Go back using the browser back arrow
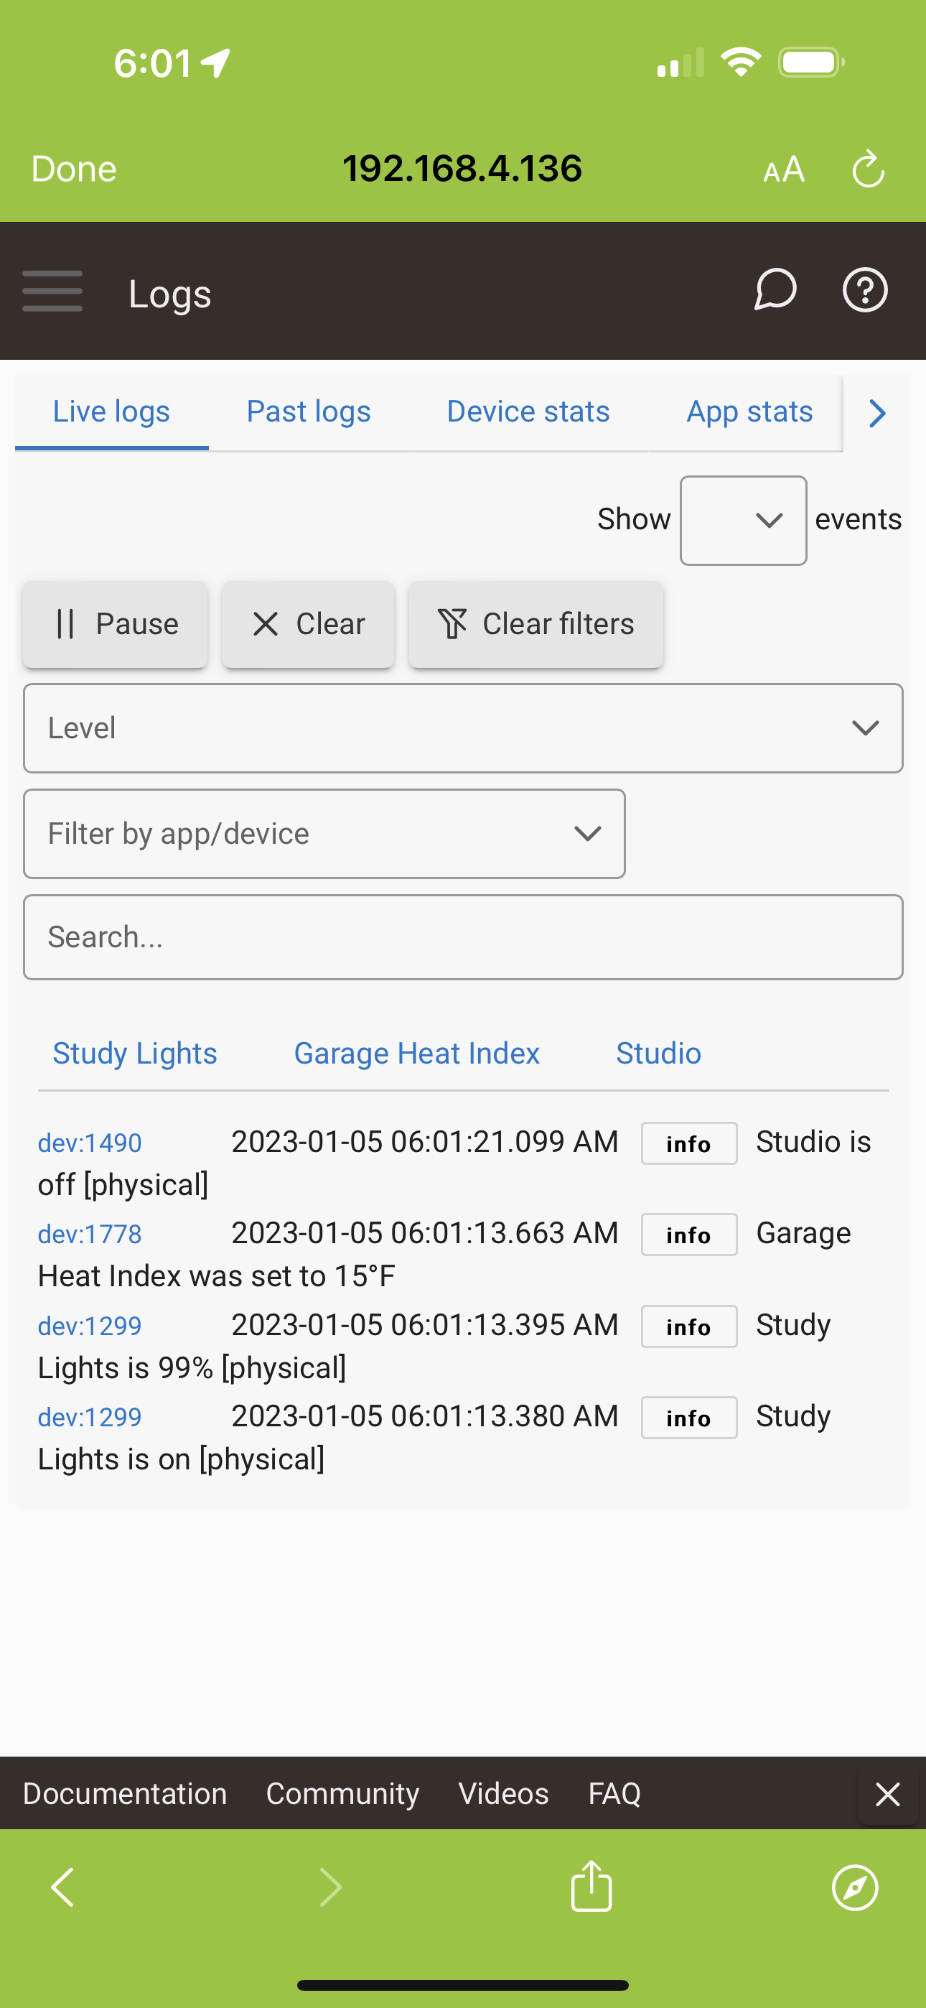Screen dimensions: 926x2008 tap(62, 1887)
